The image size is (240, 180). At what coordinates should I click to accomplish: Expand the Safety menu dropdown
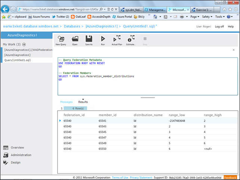[207, 17]
